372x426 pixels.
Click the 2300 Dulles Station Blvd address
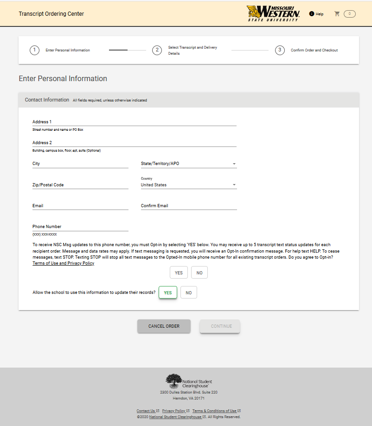[x=189, y=392]
